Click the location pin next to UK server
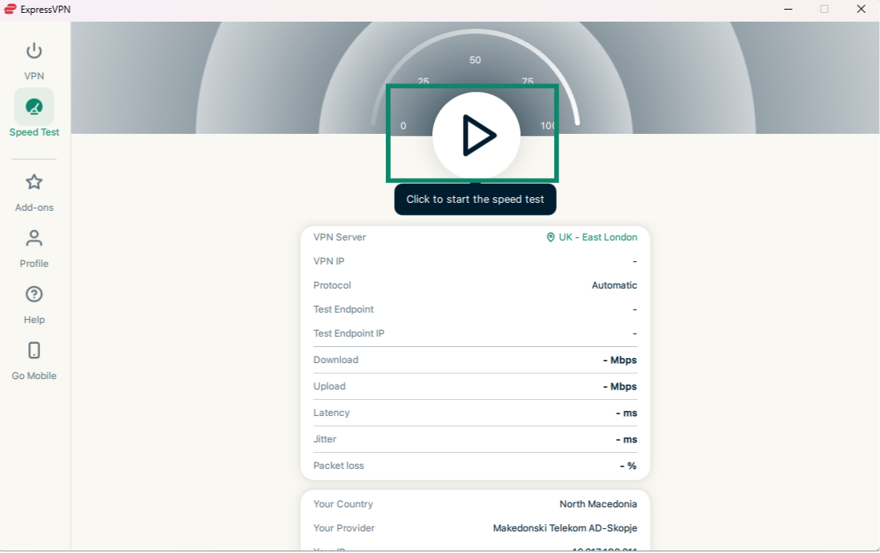This screenshot has height=553, width=880. [550, 237]
